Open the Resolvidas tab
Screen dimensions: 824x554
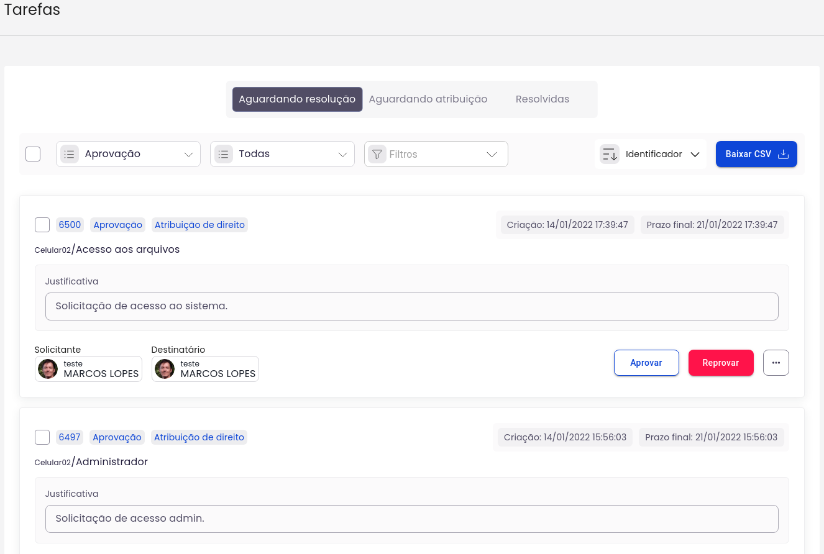coord(542,99)
